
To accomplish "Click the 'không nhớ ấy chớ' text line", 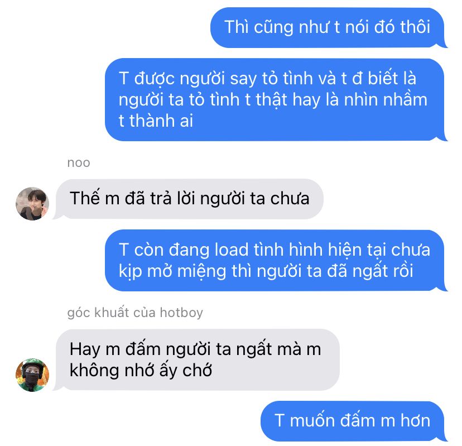I will tap(141, 371).
